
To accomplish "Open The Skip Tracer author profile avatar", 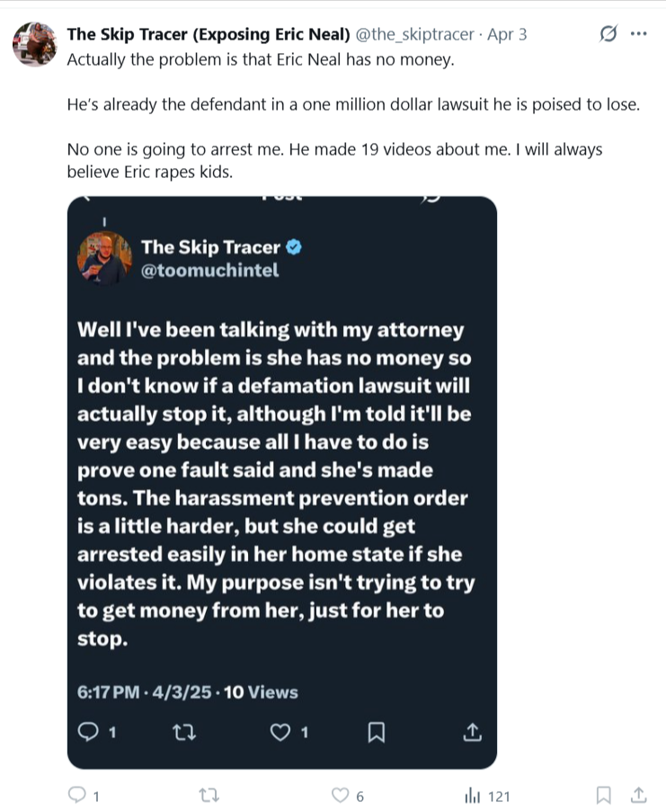I will [34, 43].
